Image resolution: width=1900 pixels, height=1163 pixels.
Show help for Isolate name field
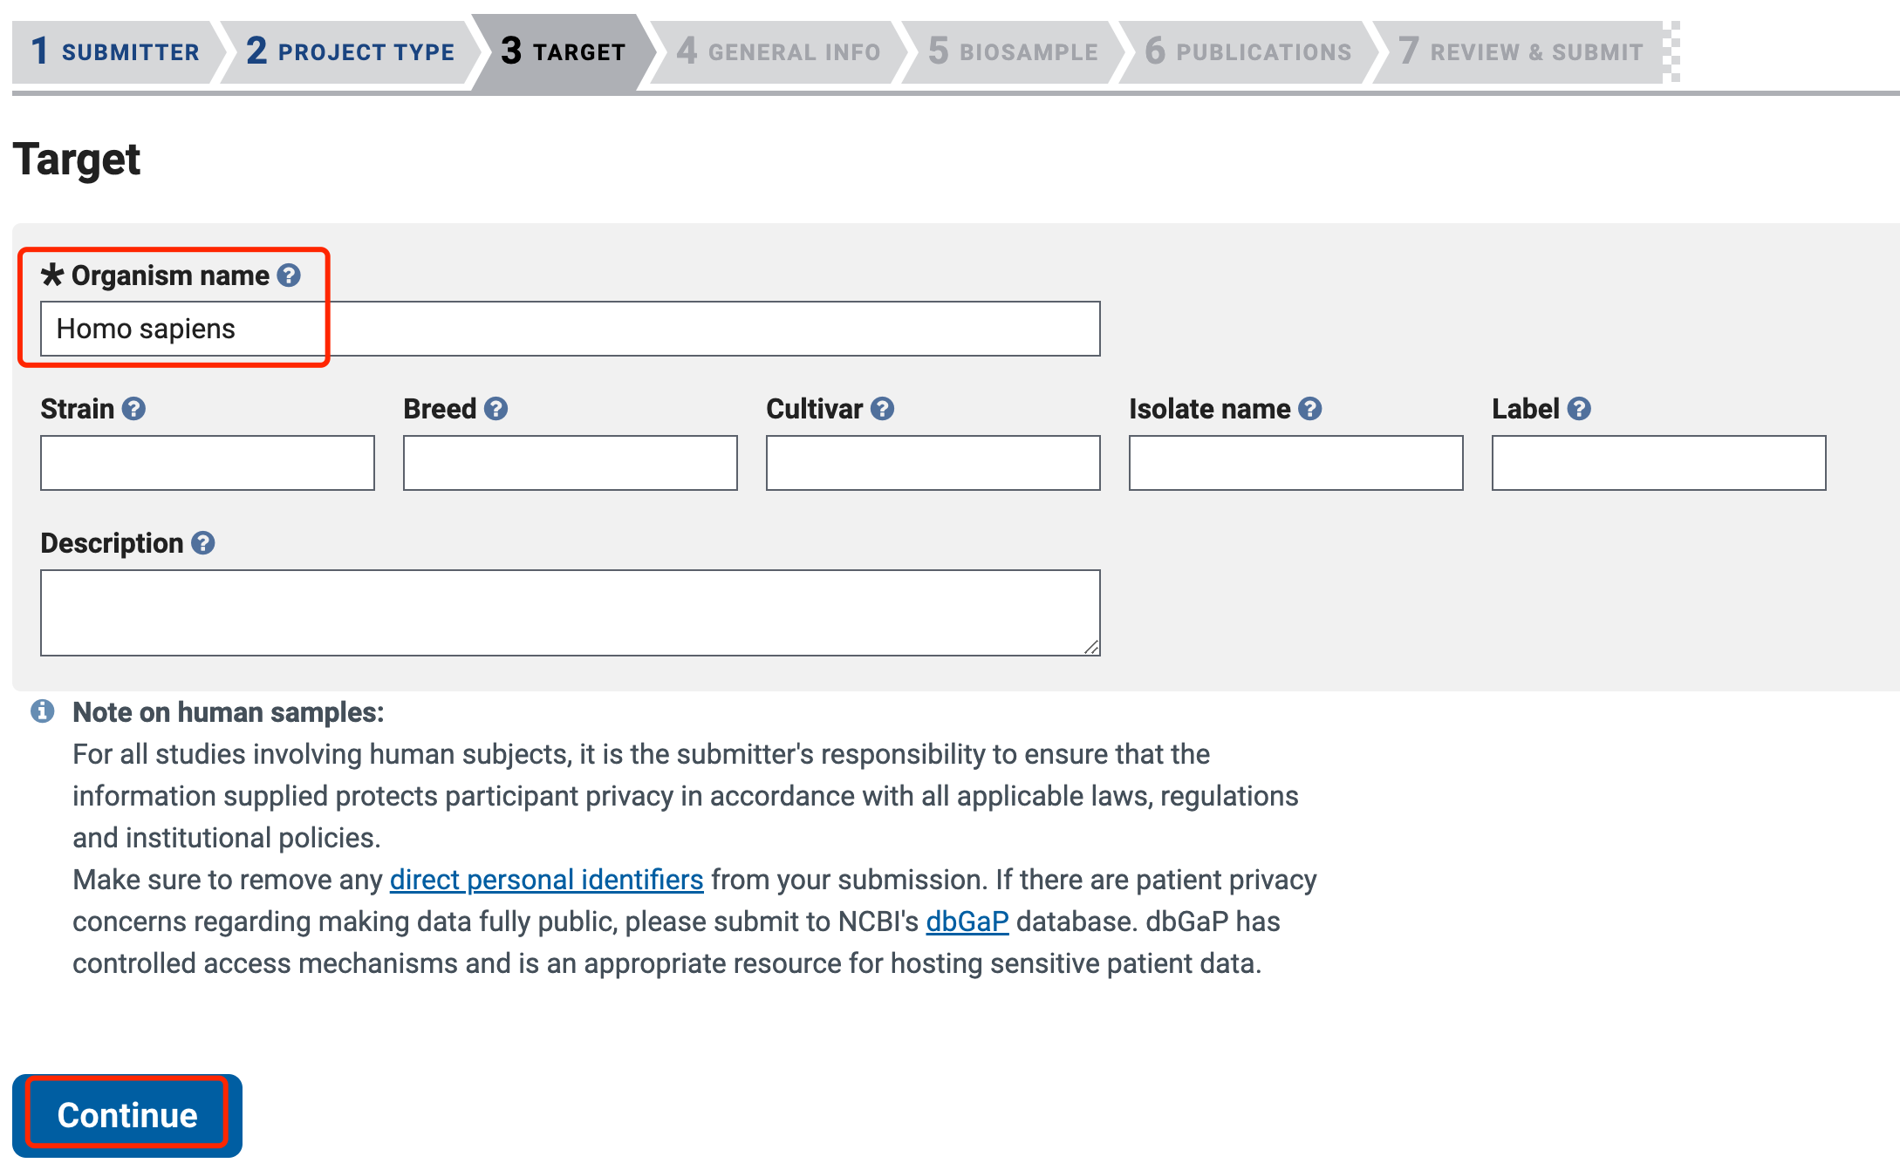click(1309, 409)
